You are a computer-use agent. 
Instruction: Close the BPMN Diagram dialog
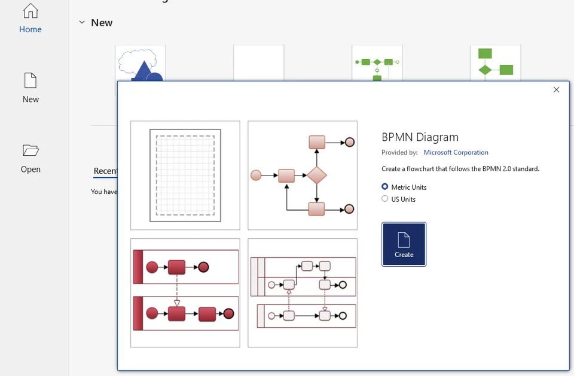pos(556,89)
